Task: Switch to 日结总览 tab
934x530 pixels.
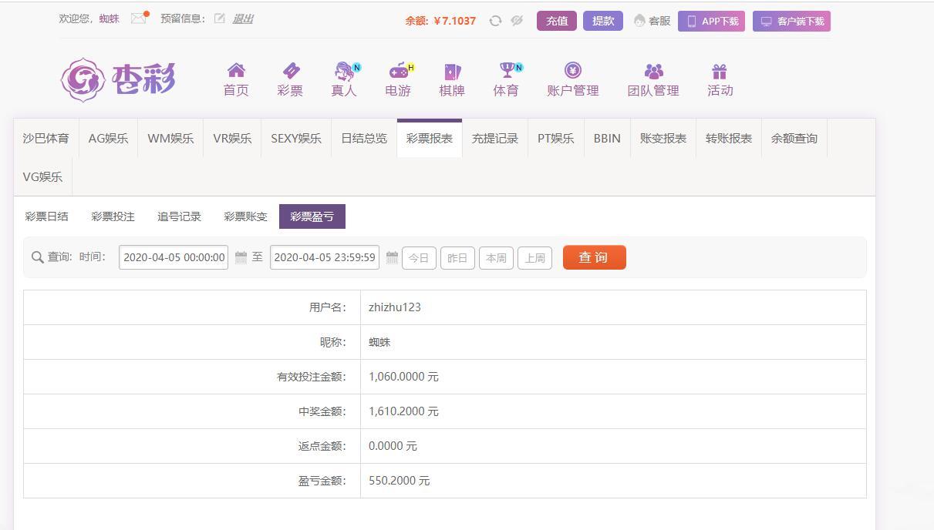Action: click(x=364, y=138)
